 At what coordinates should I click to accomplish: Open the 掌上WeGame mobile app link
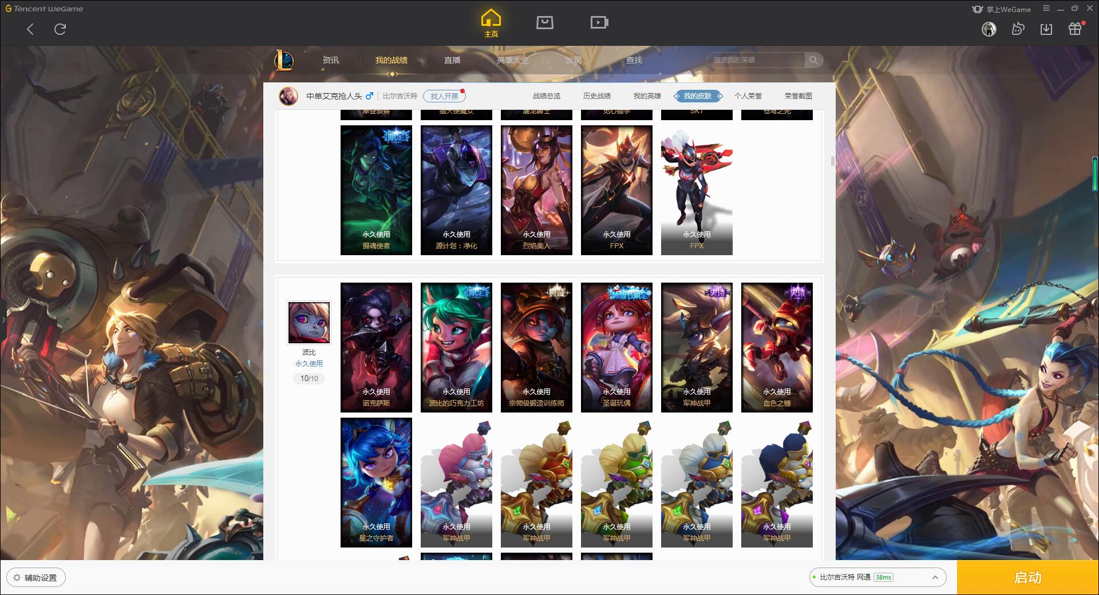pos(1001,9)
